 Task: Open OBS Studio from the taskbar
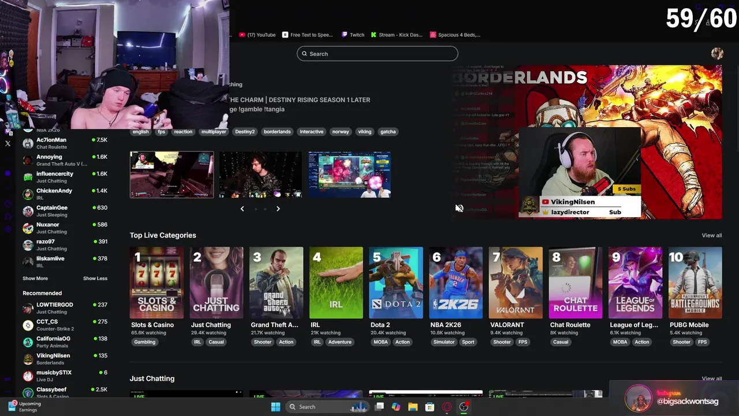point(464,407)
